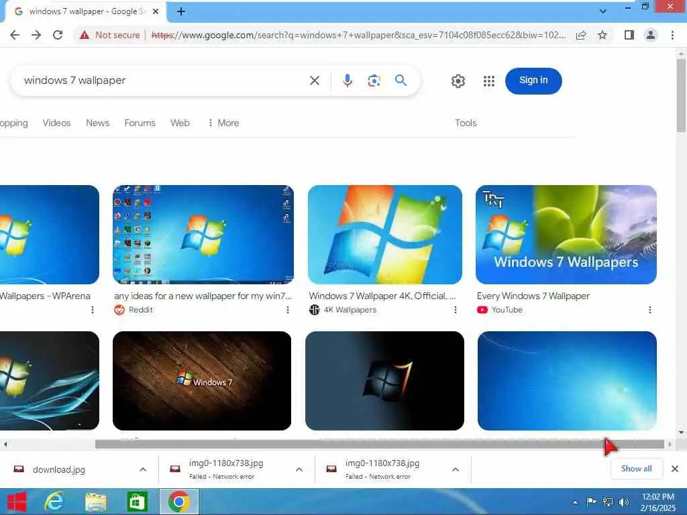Open the blue swirl wallpaper below WPArena
The image size is (687, 515).
click(x=50, y=381)
